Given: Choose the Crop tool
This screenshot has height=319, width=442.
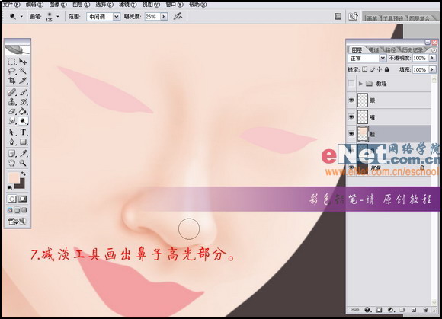Looking at the screenshot, I should [x=12, y=81].
